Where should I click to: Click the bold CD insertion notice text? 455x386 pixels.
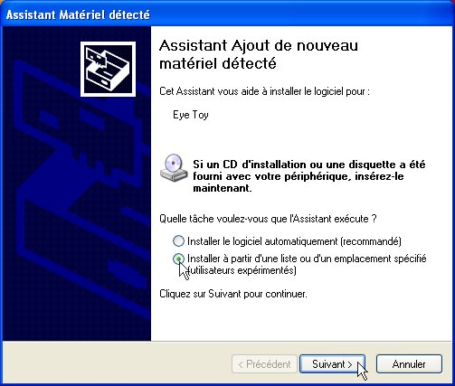tap(309, 176)
